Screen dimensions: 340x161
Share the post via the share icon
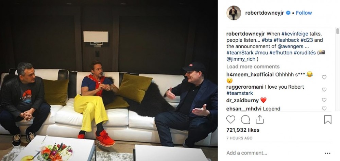coord(259,120)
